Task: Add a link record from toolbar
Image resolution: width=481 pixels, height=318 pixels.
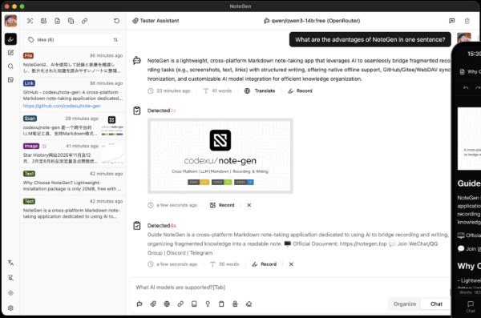Action: point(84,21)
